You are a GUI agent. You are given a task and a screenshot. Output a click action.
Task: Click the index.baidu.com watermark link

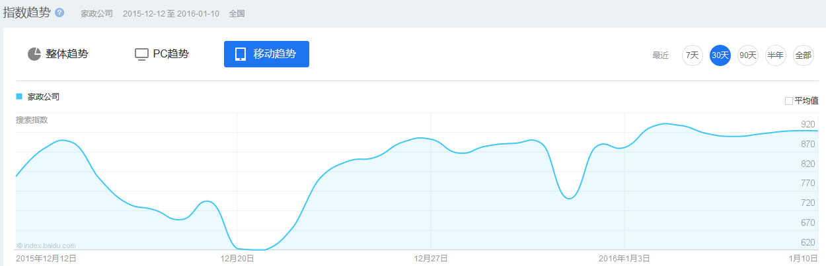[46, 245]
